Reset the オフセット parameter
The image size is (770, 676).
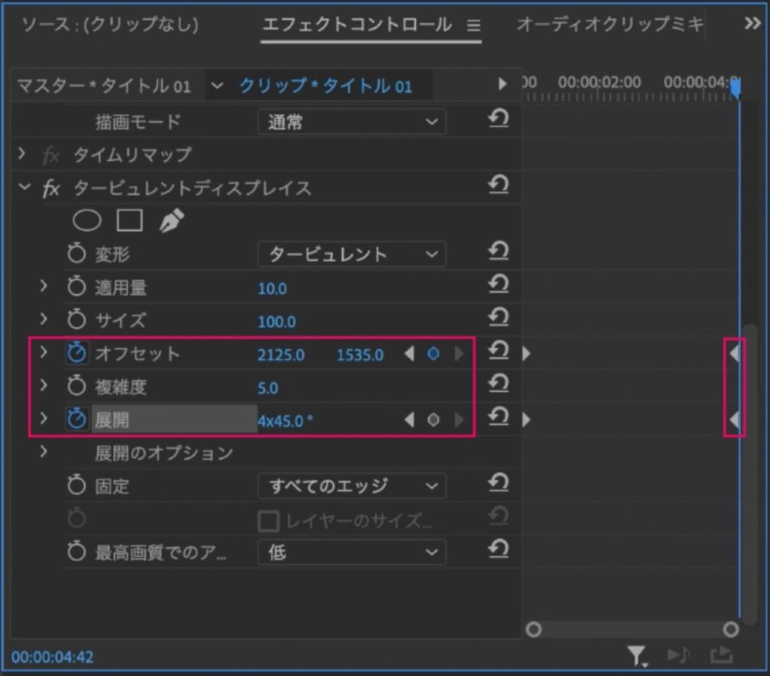point(499,351)
